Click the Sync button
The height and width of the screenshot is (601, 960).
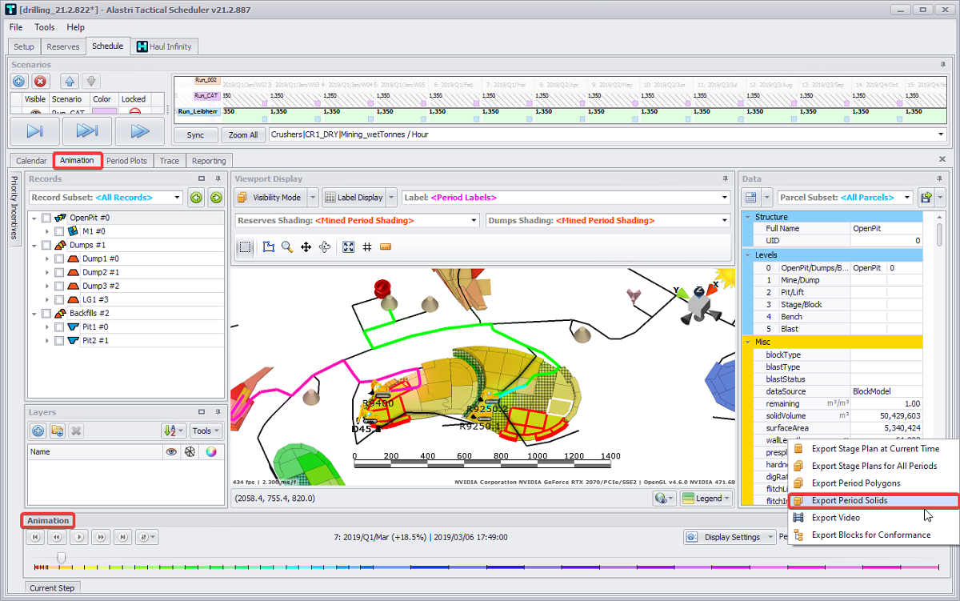tap(196, 135)
